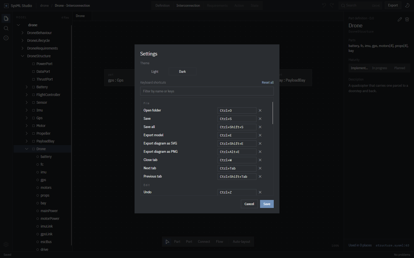This screenshot has height=258, width=414.
Task: Expand the FlightController tree node
Action: pos(27,95)
